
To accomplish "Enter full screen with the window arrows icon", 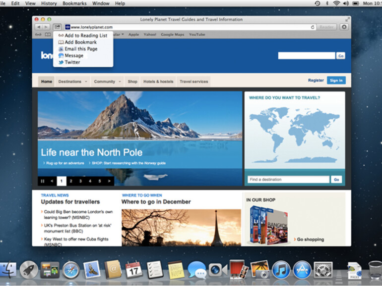I will [x=347, y=19].
